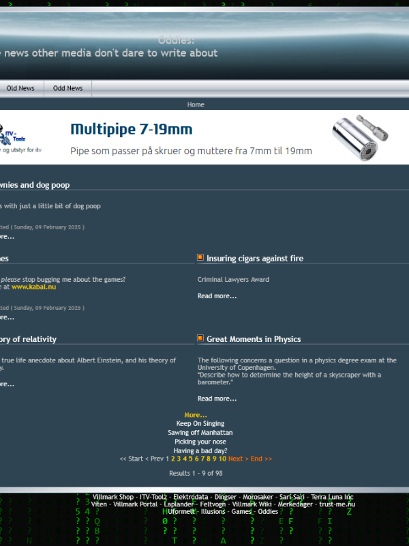
Task: Visit the www.kabal.nu link
Action: pyautogui.click(x=33, y=287)
